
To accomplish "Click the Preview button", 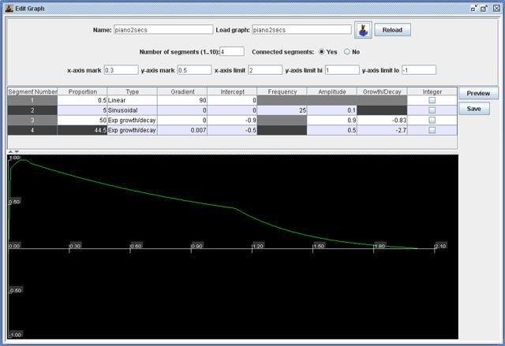I will [x=478, y=93].
